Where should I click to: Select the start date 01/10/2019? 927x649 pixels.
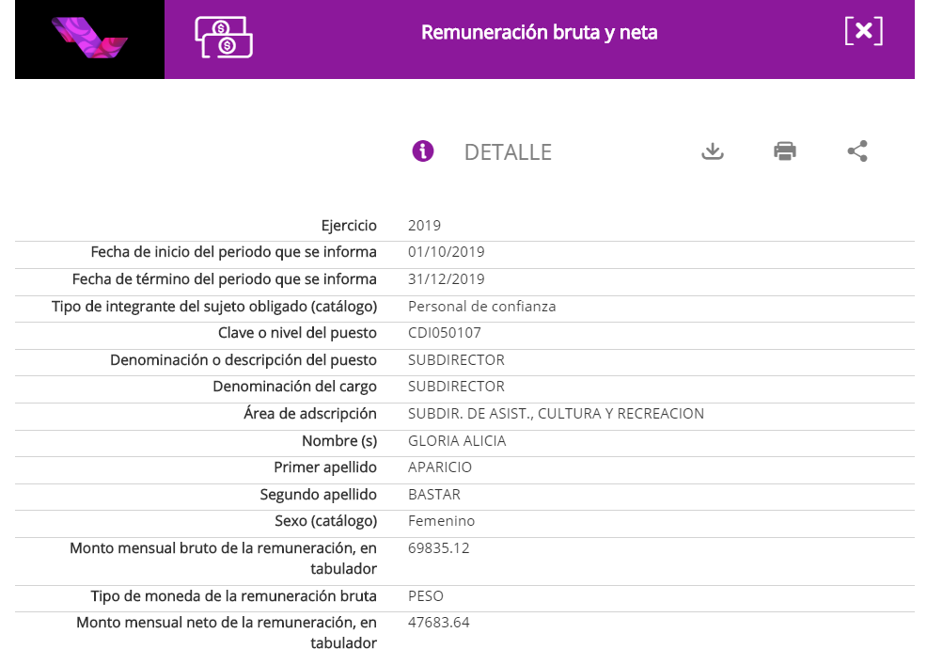pyautogui.click(x=447, y=252)
